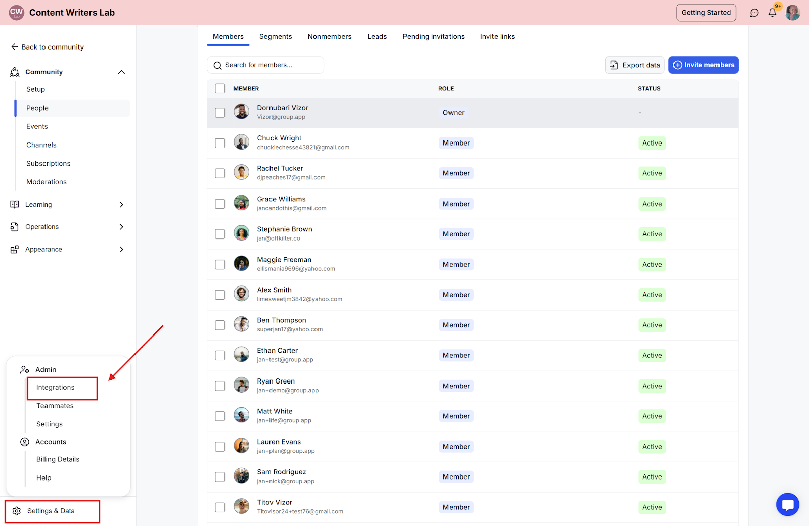The height and width of the screenshot is (526, 809).
Task: Go back to community
Action: pyautogui.click(x=48, y=47)
